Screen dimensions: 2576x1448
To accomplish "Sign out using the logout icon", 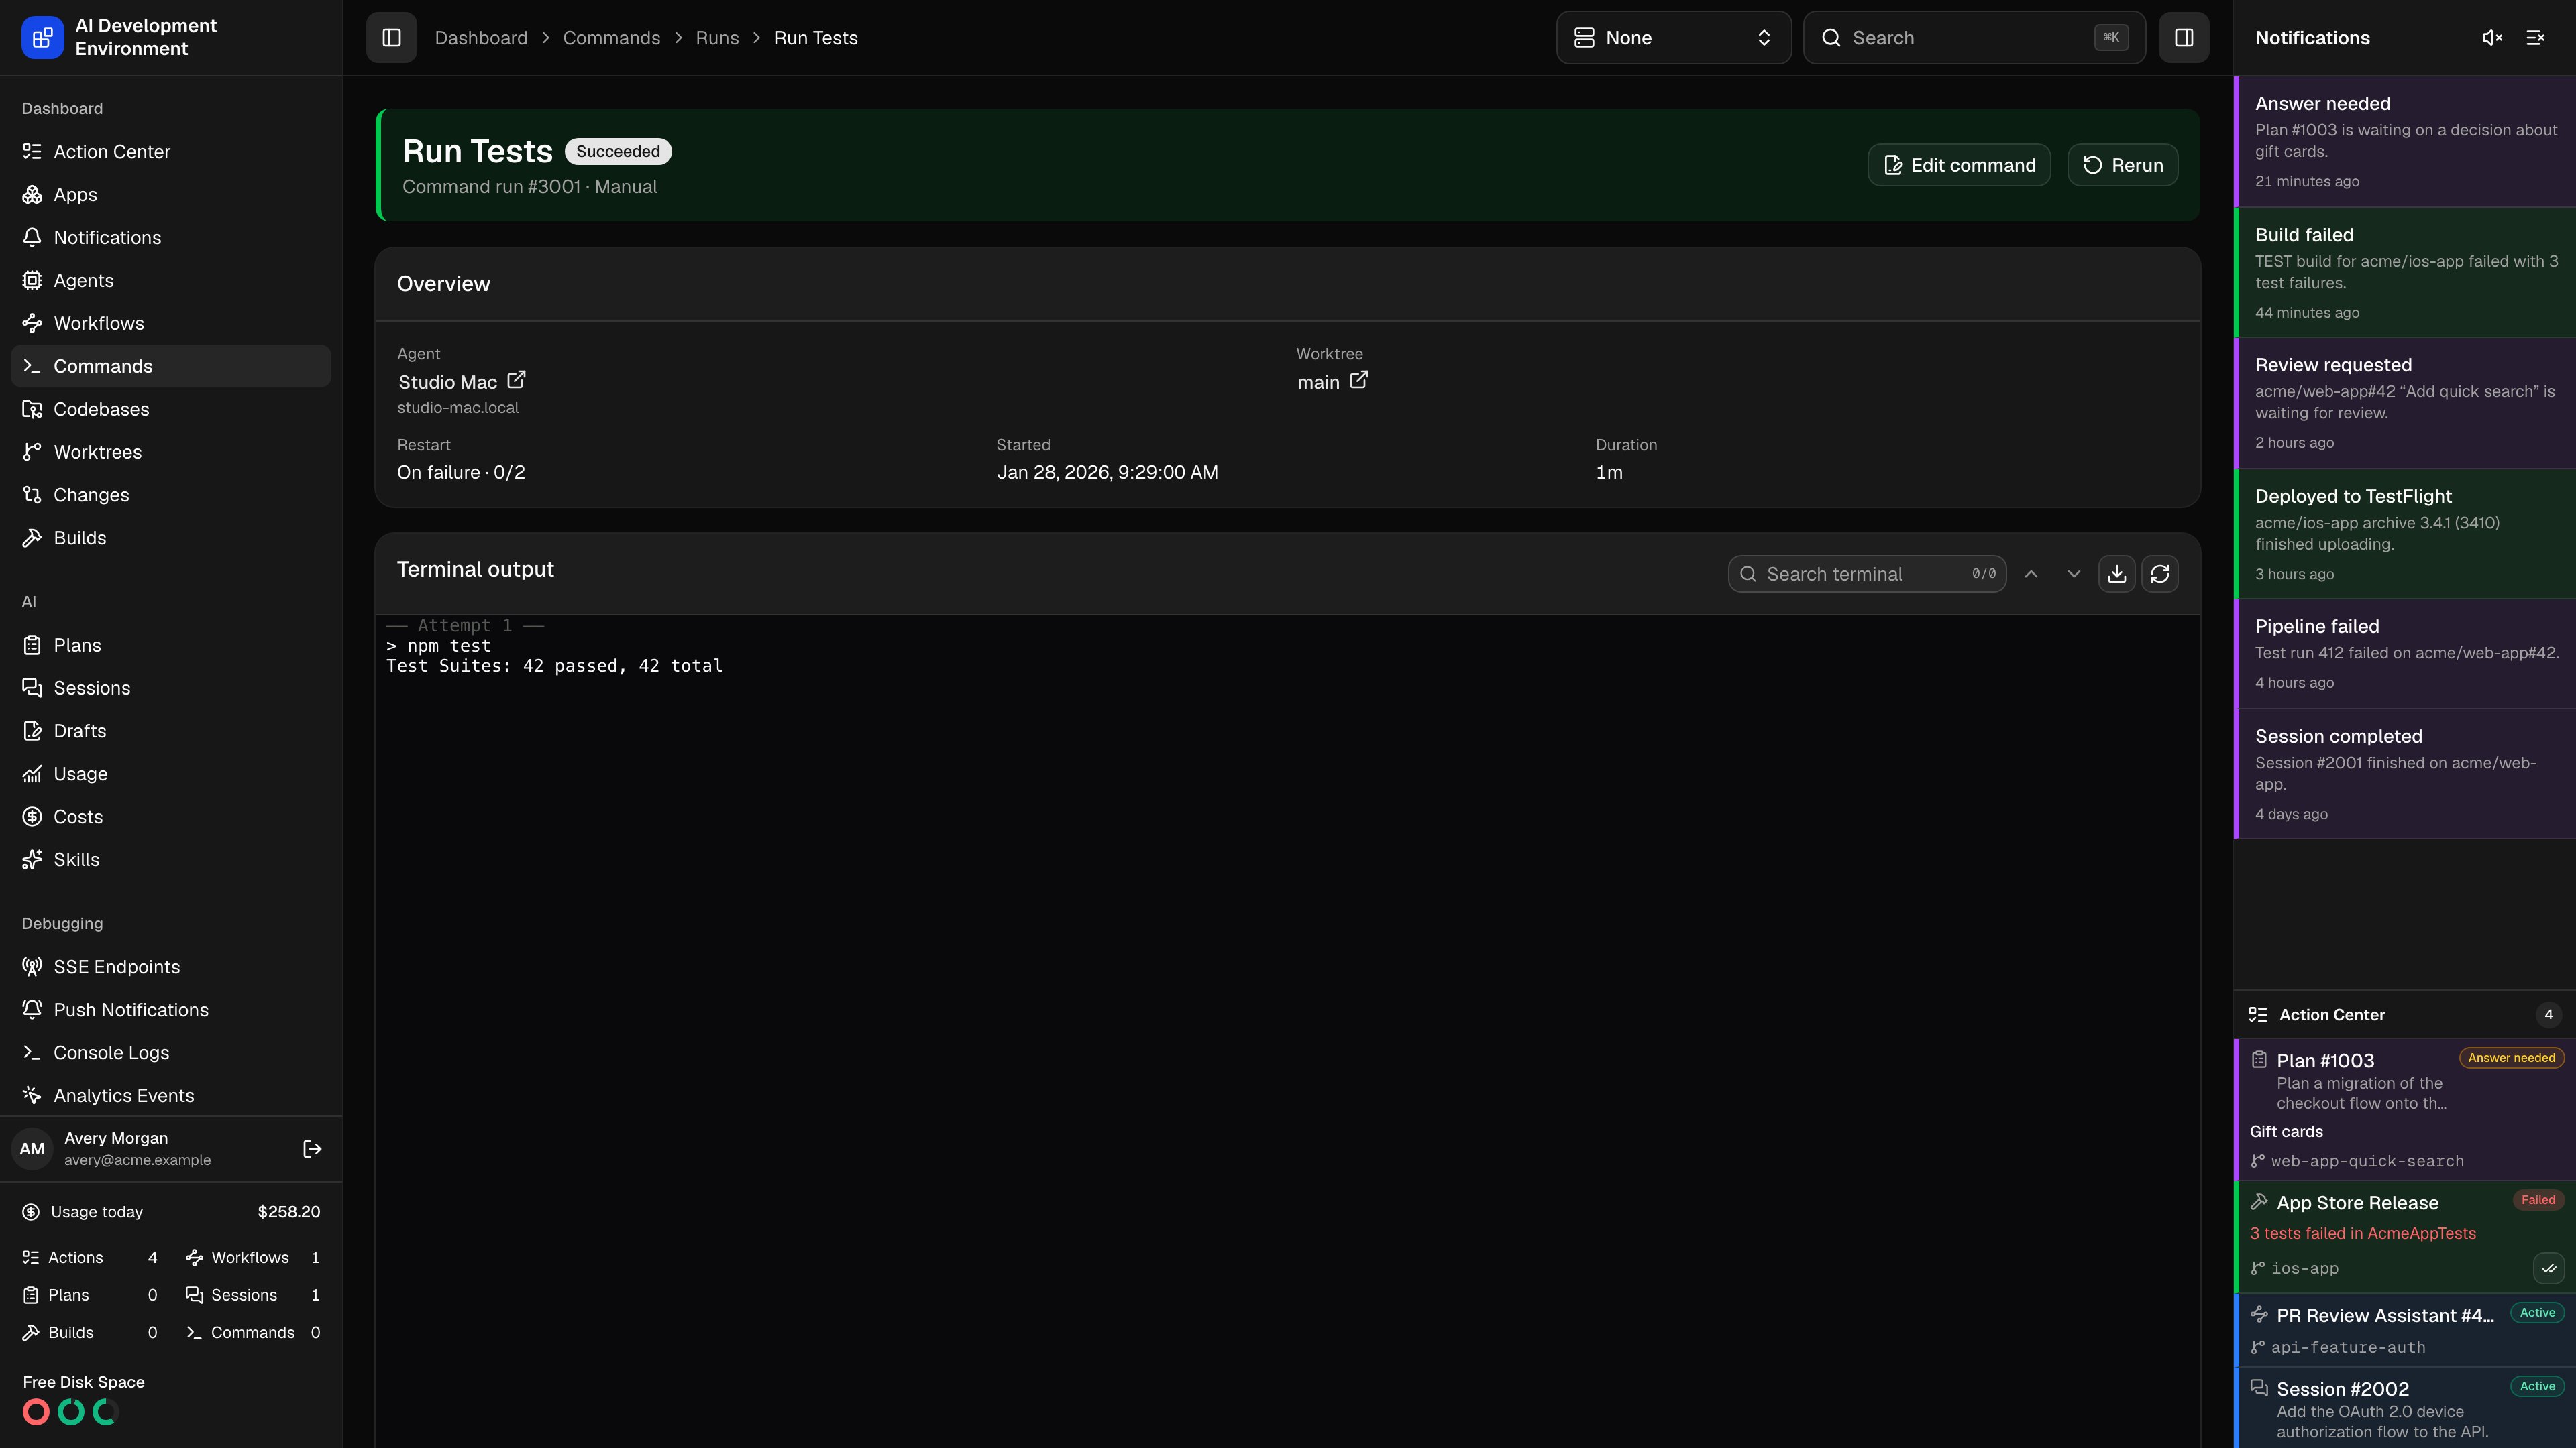I will click(x=312, y=1149).
